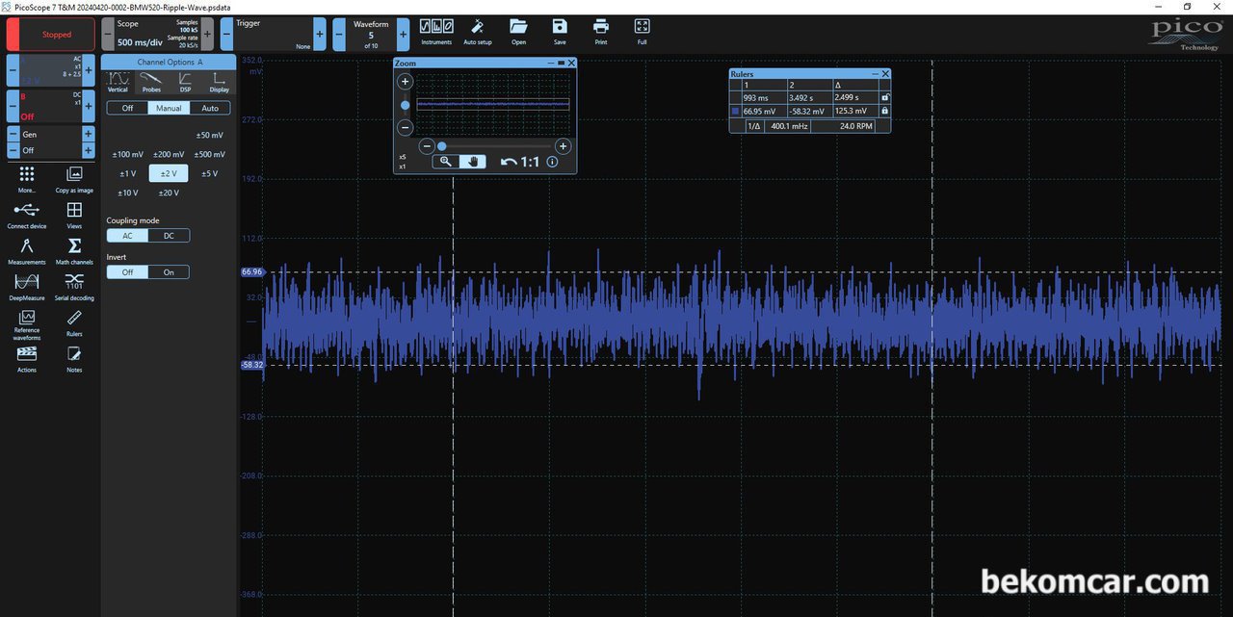This screenshot has height=617, width=1233.
Task: Open the Notes tool
Action: point(74,359)
